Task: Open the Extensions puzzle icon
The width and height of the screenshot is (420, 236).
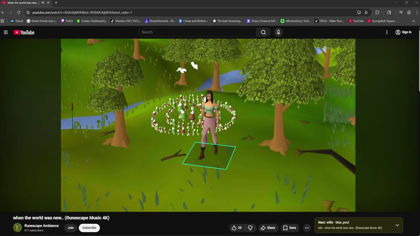Action: click(x=377, y=12)
